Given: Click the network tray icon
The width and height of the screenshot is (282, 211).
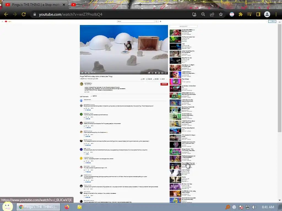Looking at the screenshot, I should [248, 207].
